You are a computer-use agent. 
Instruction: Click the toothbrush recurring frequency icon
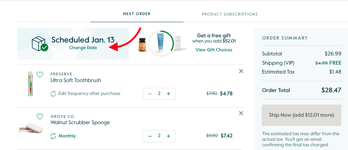click(53, 94)
